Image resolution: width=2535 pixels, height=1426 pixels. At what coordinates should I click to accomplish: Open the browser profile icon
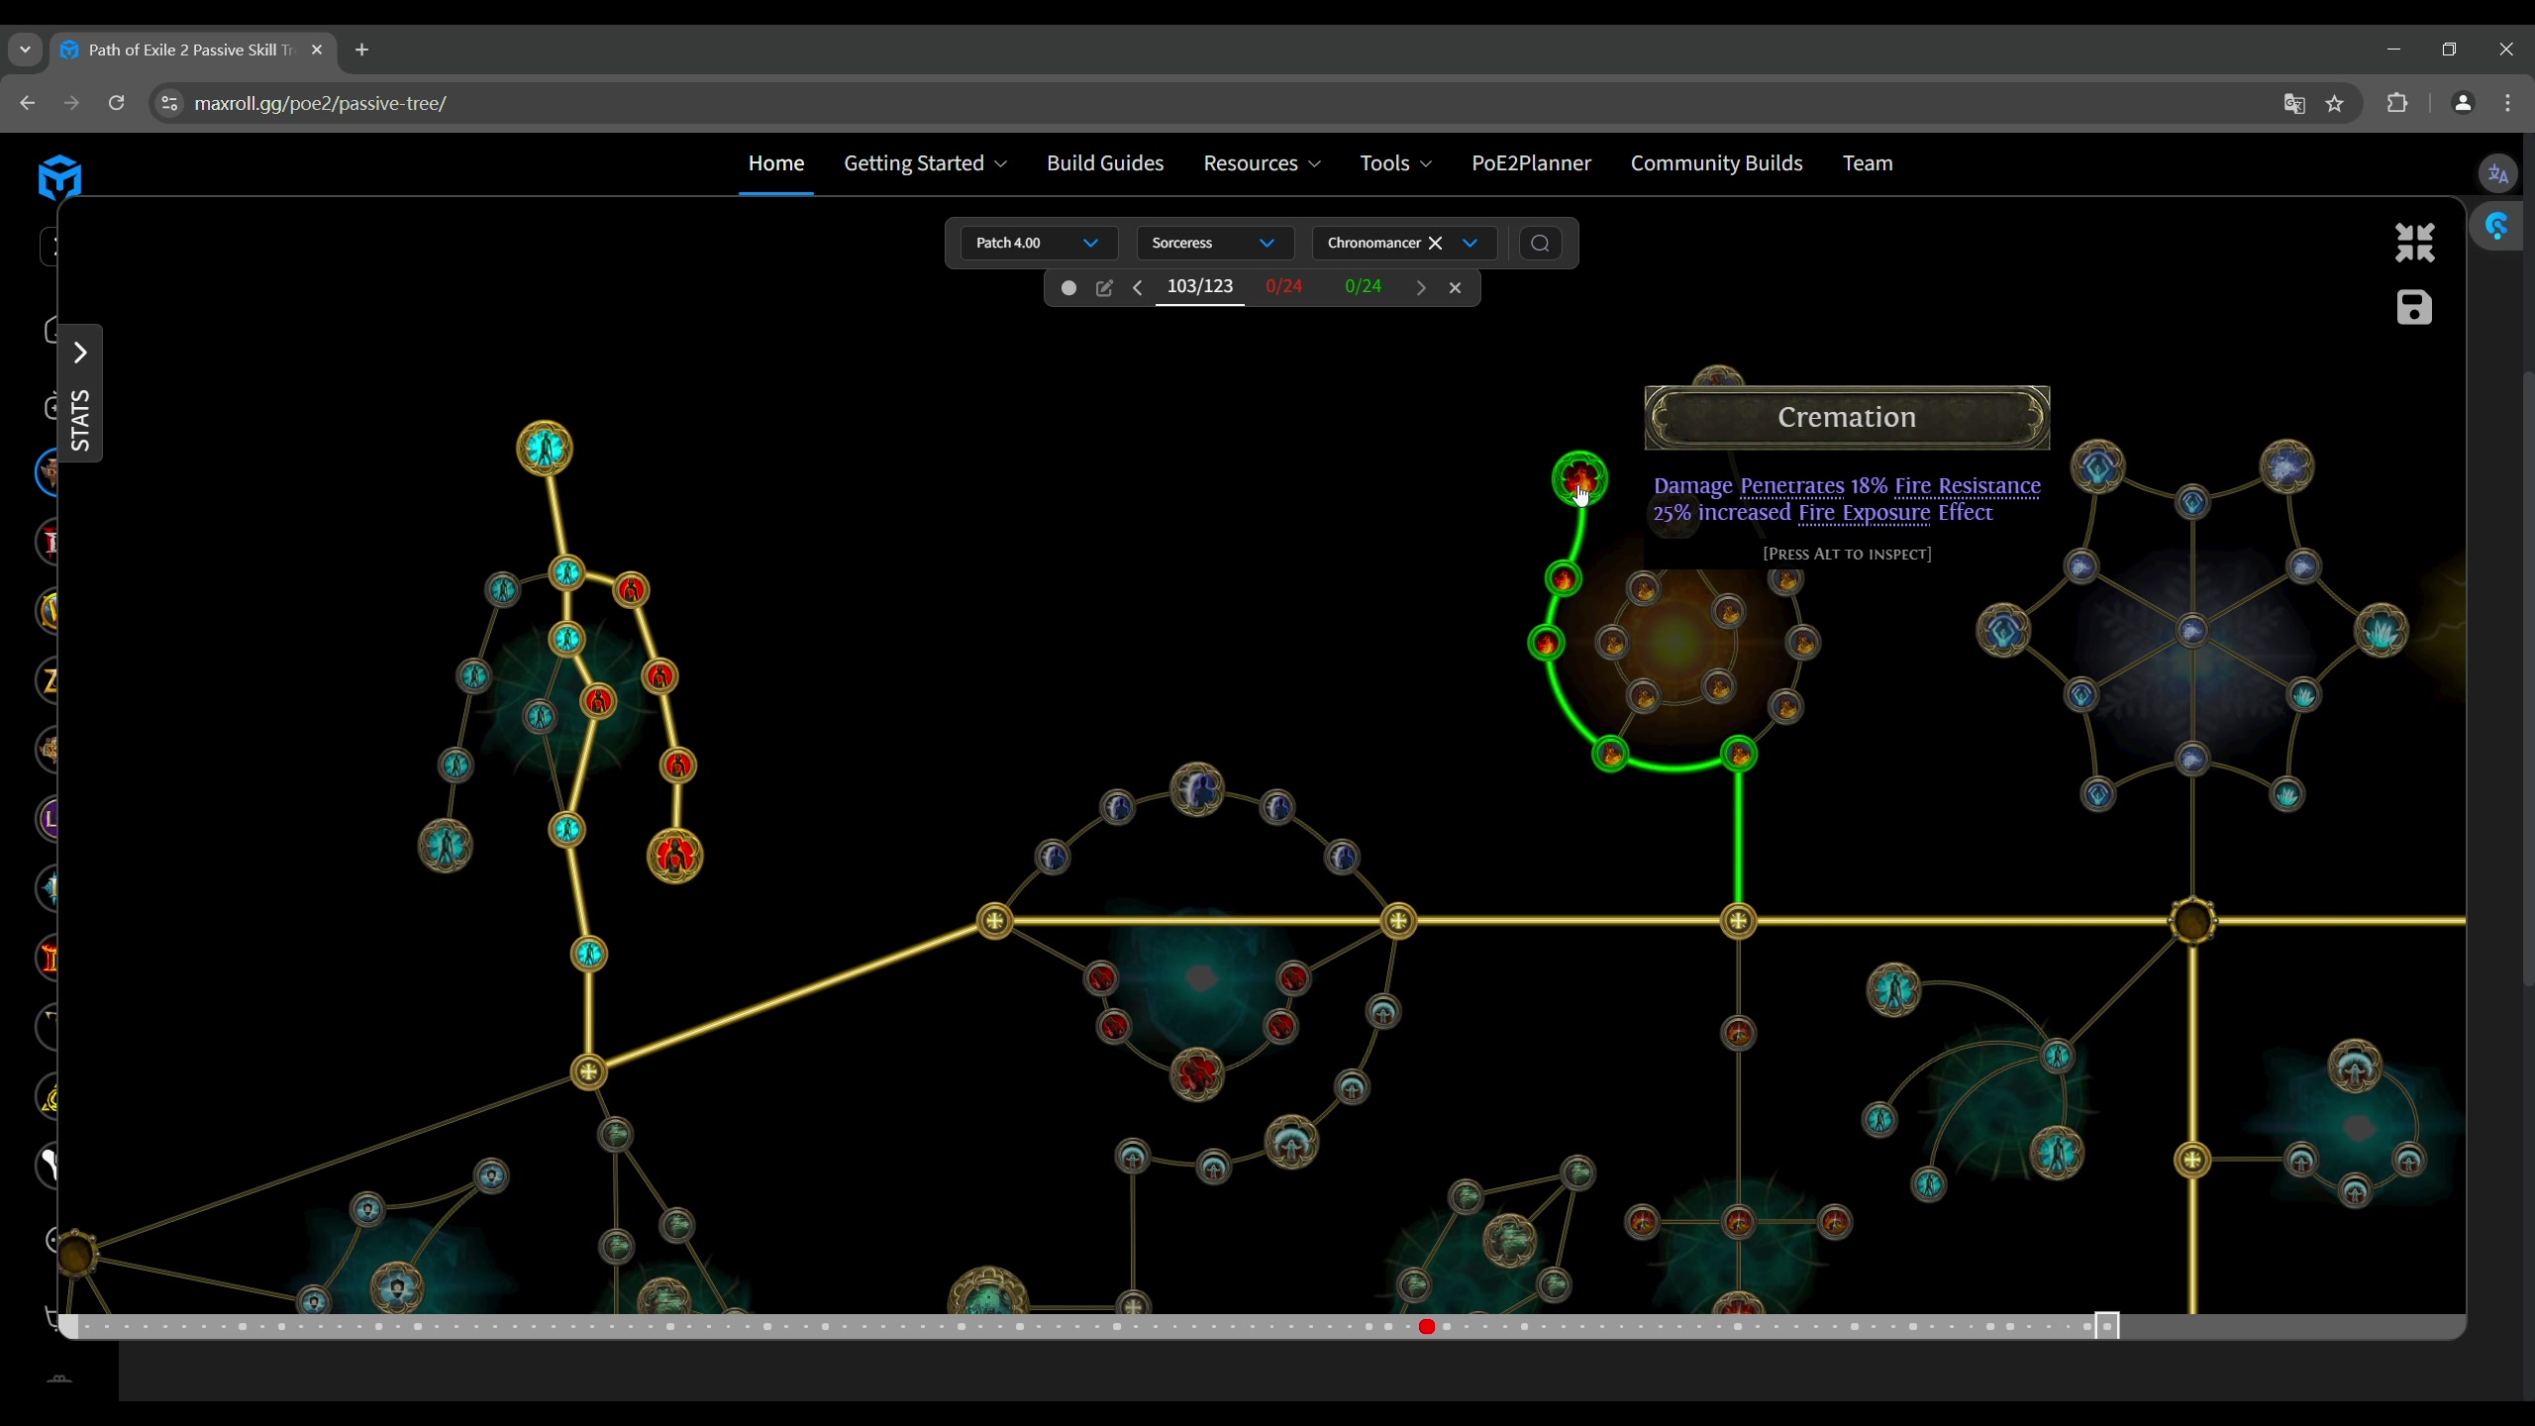(2463, 103)
